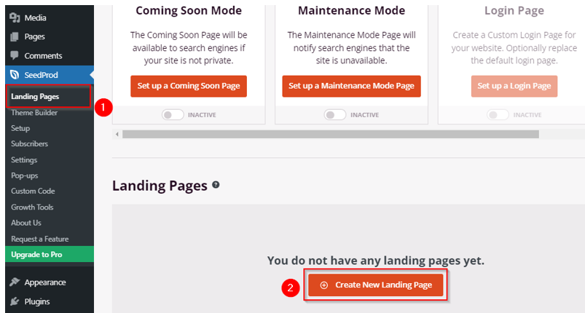Image resolution: width=585 pixels, height=313 pixels.
Task: Click Coming Soon Mode card title
Action: click(x=189, y=10)
